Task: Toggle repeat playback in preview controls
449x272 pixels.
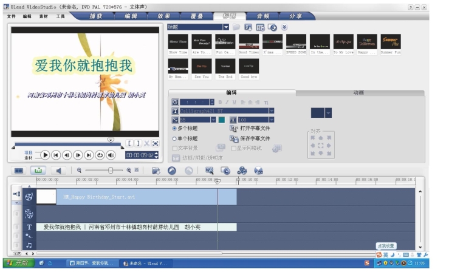Action: [x=100, y=155]
